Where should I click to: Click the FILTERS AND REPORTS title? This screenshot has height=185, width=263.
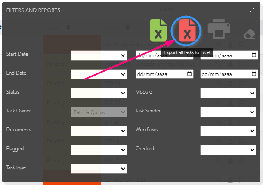(x=33, y=10)
